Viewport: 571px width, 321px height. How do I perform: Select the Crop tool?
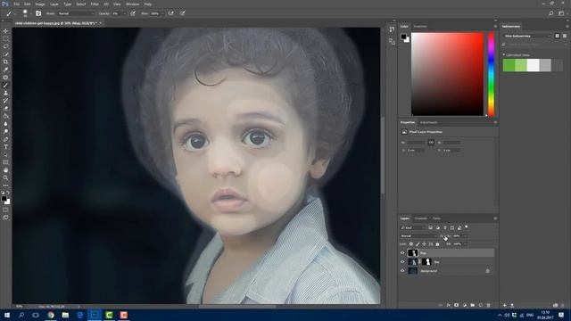click(5, 62)
